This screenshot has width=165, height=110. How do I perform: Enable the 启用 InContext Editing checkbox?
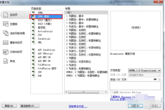pyautogui.click(x=112, y=92)
